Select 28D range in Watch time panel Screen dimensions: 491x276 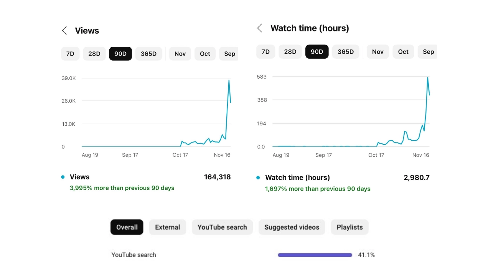click(x=290, y=52)
